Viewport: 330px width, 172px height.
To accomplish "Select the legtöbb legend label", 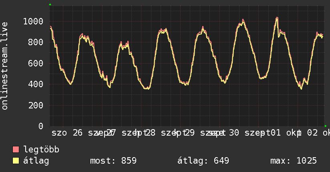I will 41,150.
